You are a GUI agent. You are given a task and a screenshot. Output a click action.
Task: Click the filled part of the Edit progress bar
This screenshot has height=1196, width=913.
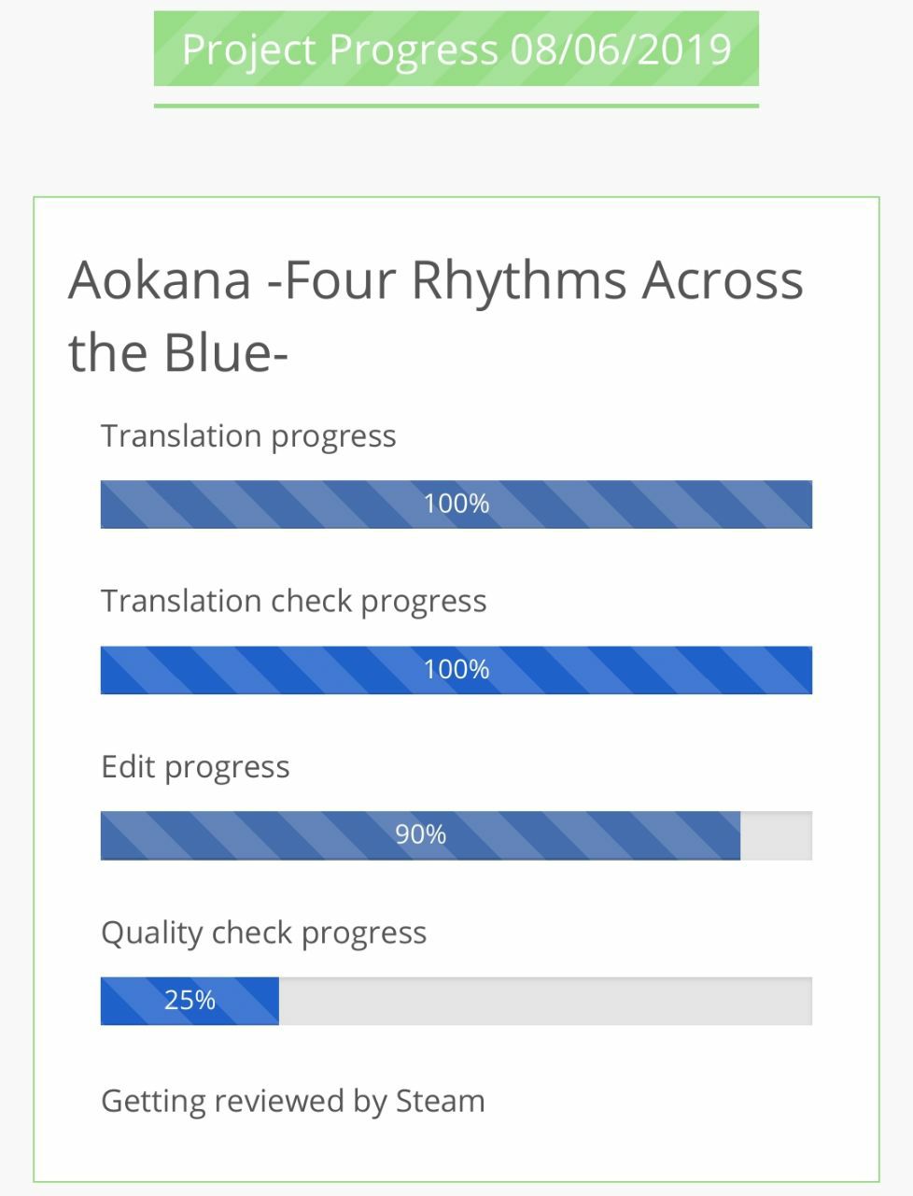click(420, 835)
